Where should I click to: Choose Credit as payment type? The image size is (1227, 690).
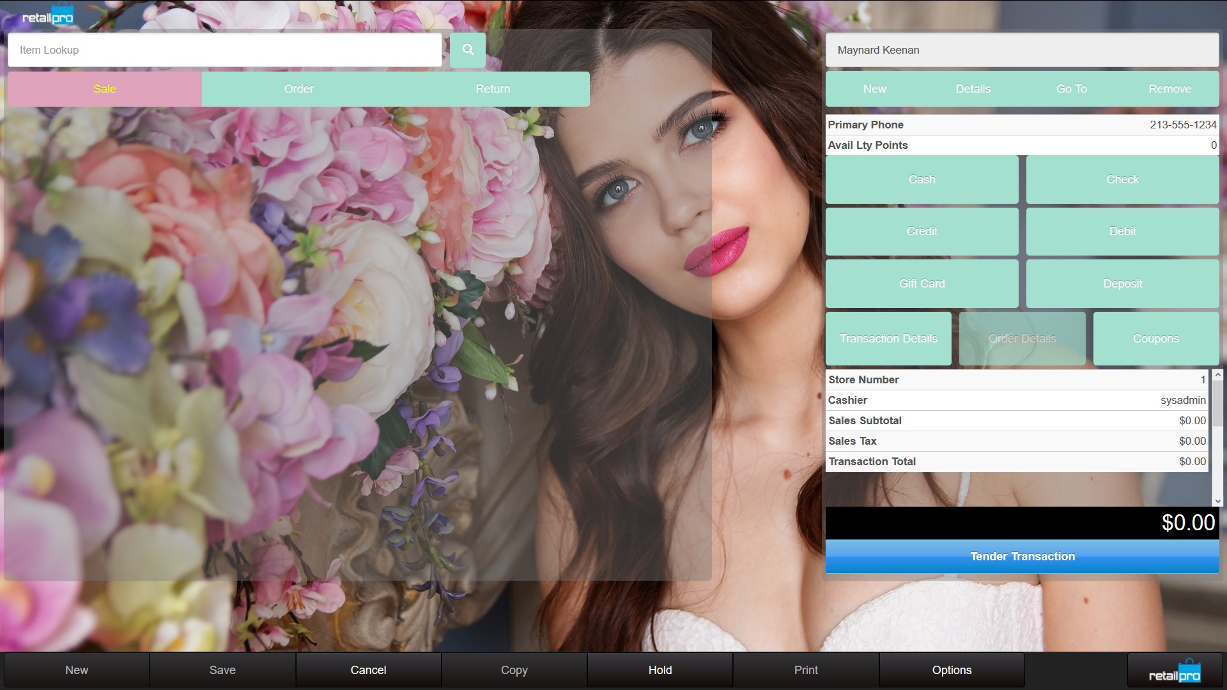click(x=922, y=231)
